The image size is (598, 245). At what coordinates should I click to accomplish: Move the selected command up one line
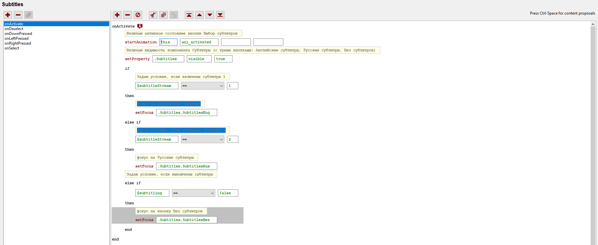(x=199, y=15)
